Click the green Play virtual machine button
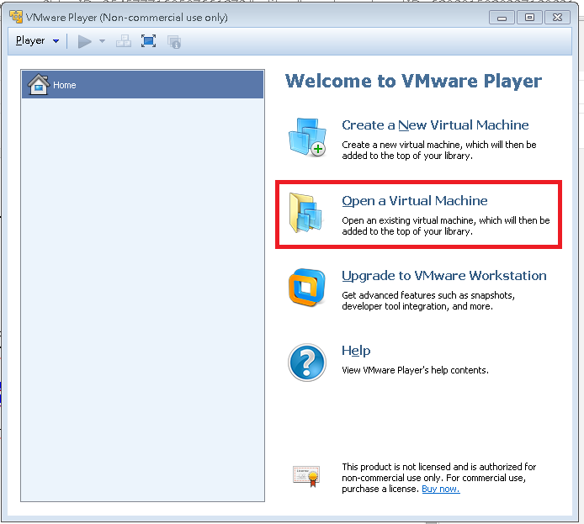This screenshot has height=524, width=584. click(x=84, y=41)
